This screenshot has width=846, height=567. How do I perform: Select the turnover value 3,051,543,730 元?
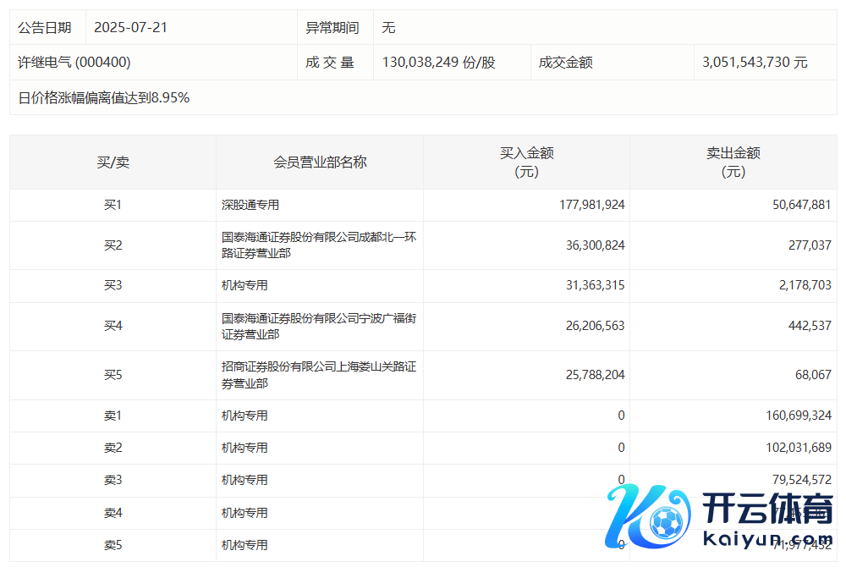coord(755,63)
